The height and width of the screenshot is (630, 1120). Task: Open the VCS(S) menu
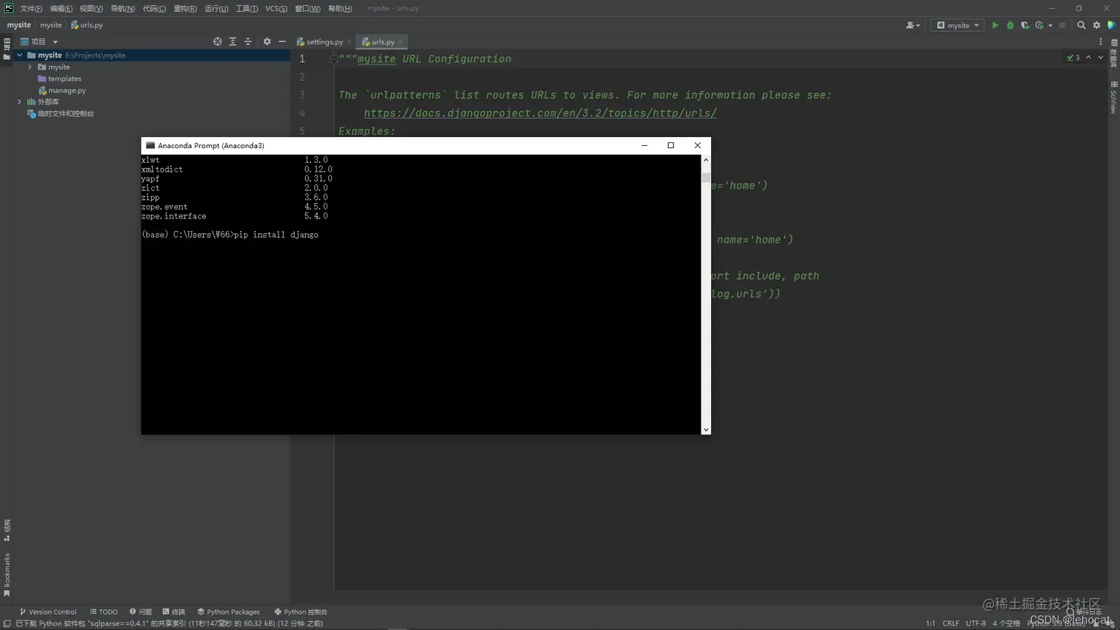click(x=276, y=8)
